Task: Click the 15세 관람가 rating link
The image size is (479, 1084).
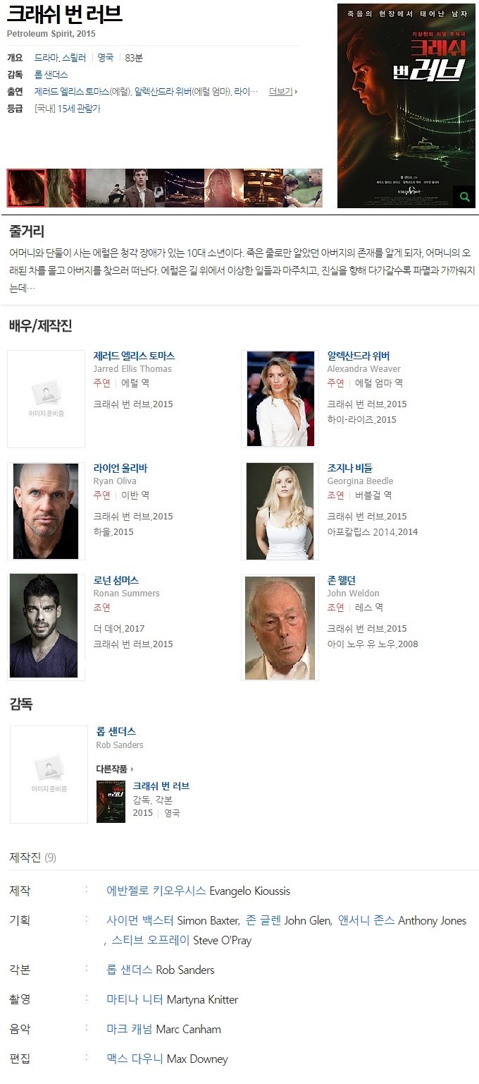Action: point(79,109)
